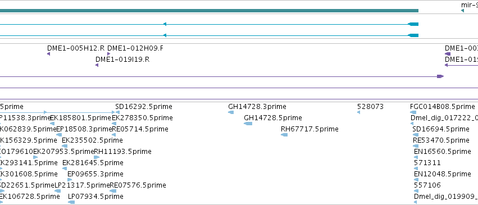This screenshot has height=205, width=478.
Task: Select the RH11193.5prime feature glyph
Action: [97, 157]
